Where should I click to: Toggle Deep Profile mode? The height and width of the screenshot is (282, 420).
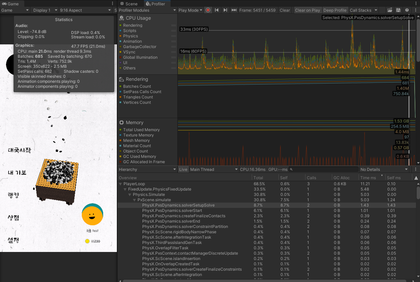pos(335,10)
